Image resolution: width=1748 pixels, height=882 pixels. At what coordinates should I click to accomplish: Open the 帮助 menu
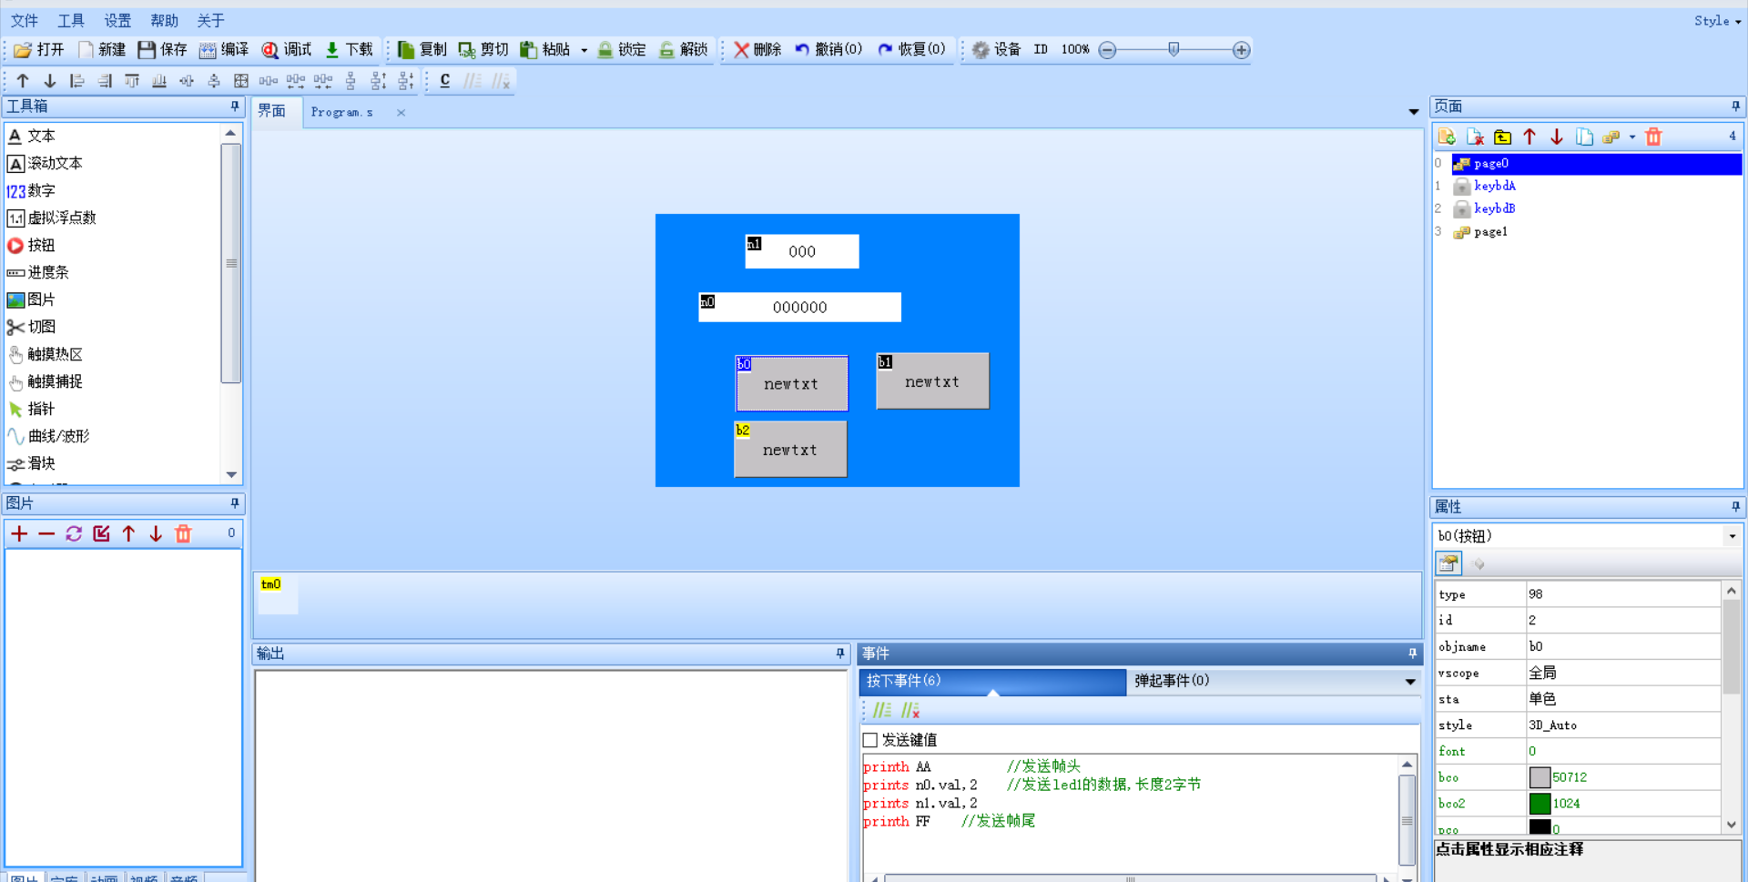pos(165,21)
